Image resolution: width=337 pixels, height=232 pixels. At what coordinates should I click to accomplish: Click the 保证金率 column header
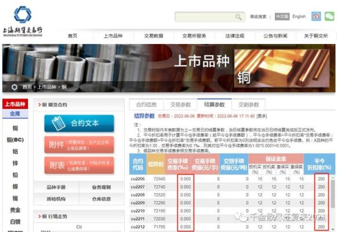tap(276, 159)
